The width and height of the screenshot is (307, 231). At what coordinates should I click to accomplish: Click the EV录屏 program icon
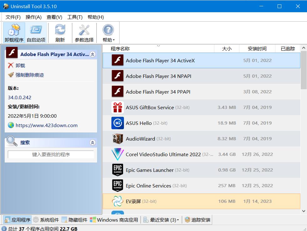tap(117, 201)
